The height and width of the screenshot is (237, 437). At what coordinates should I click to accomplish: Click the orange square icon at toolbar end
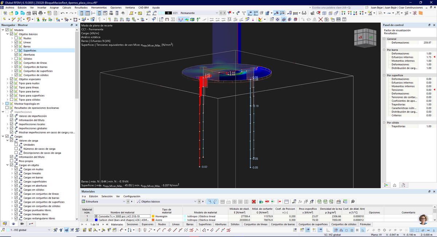click(420, 13)
